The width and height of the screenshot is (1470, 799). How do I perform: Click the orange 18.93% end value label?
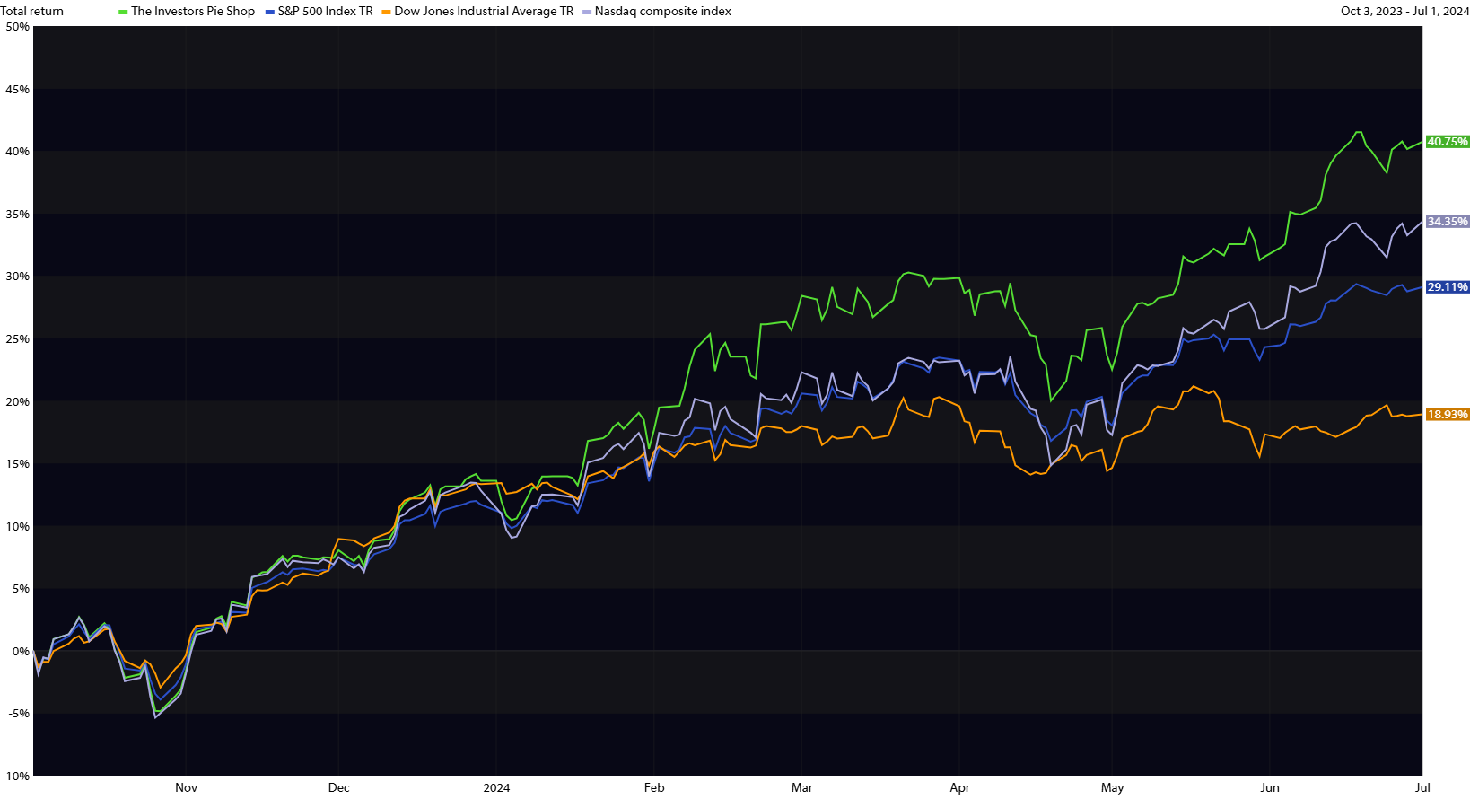click(1448, 415)
